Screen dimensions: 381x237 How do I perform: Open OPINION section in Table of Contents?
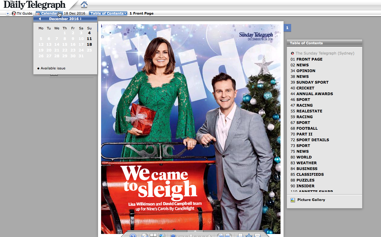(x=306, y=71)
